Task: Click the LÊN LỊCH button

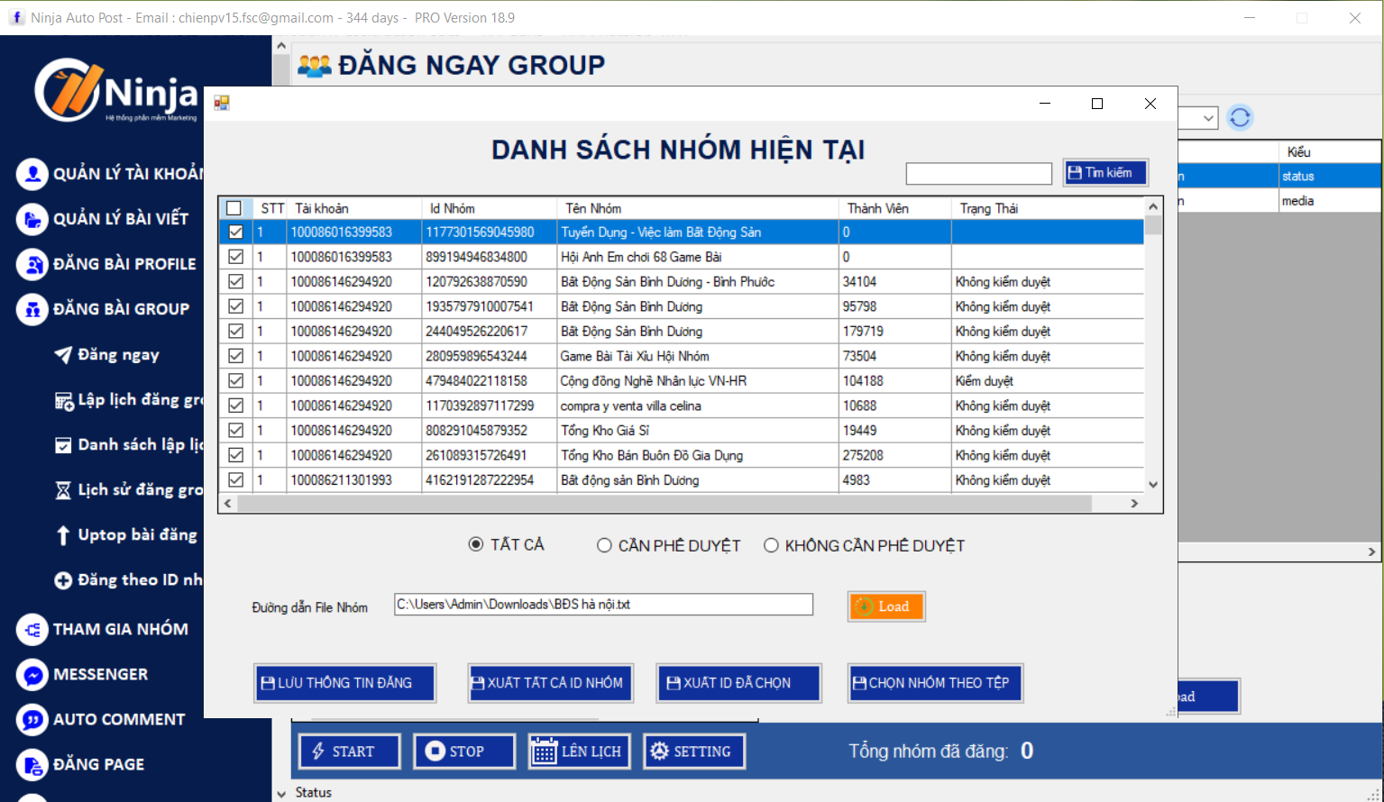Action: (x=579, y=752)
